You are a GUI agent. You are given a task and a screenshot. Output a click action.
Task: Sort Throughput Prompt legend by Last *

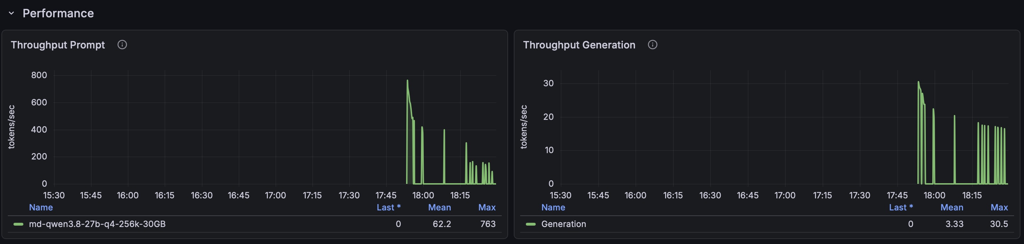pyautogui.click(x=389, y=208)
